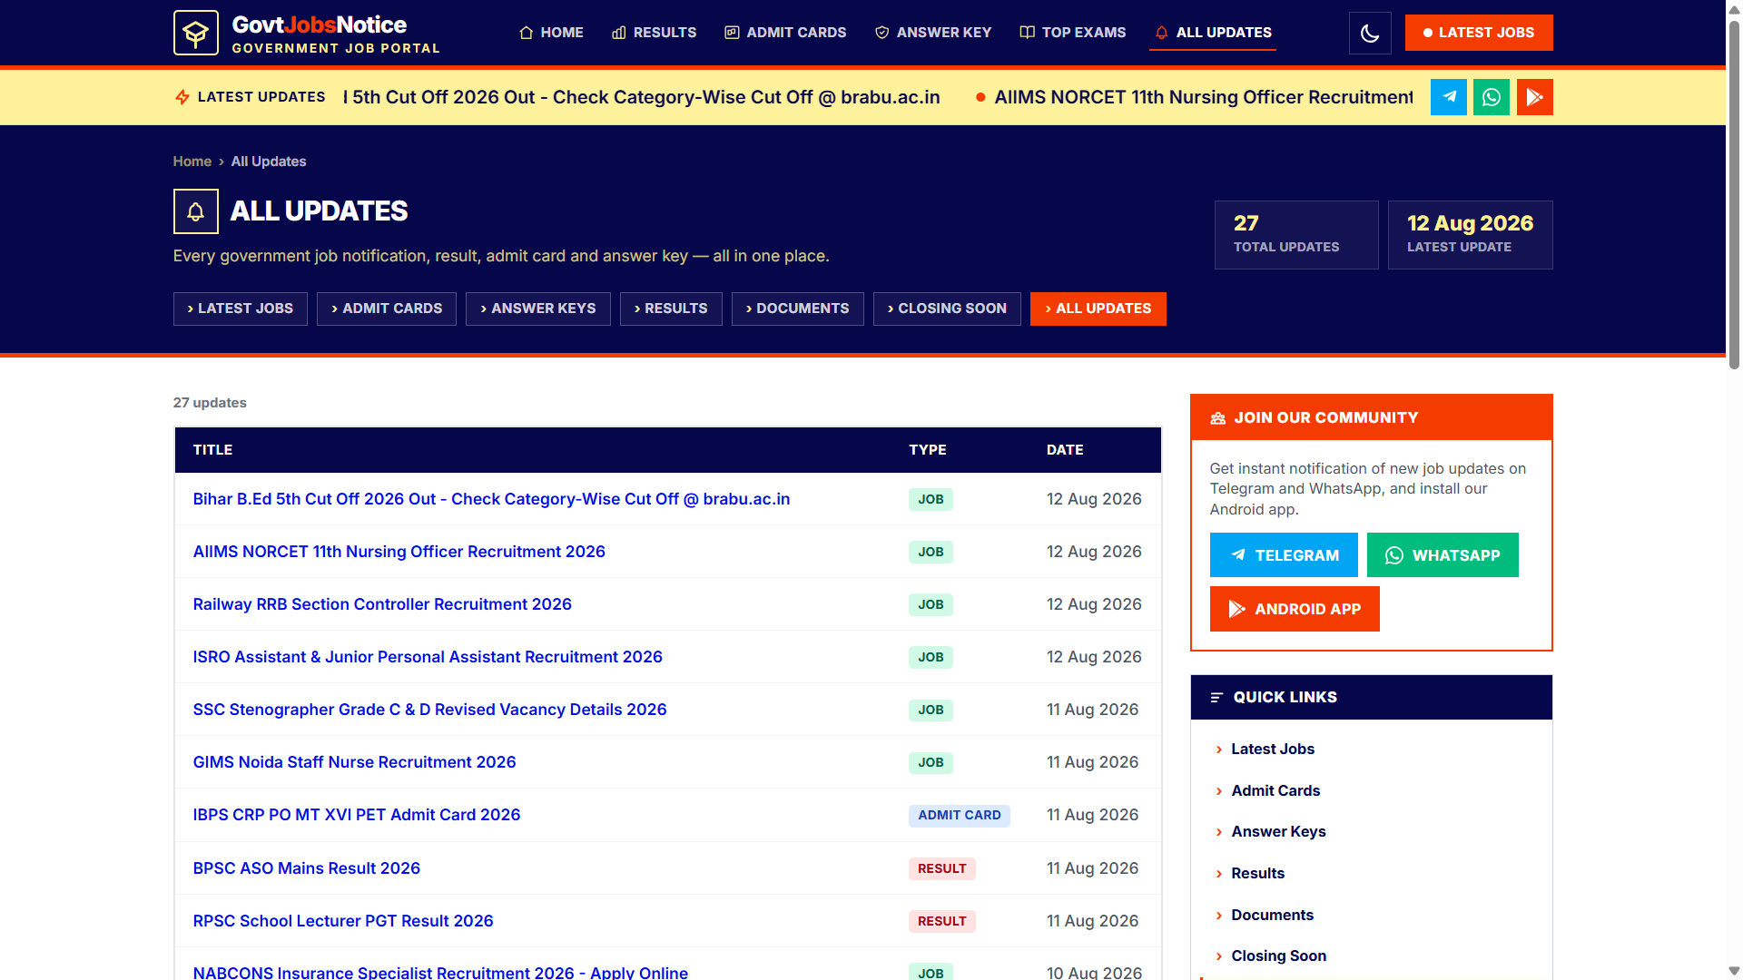Click the '27 updates' count text
This screenshot has height=980, width=1743.
point(210,403)
